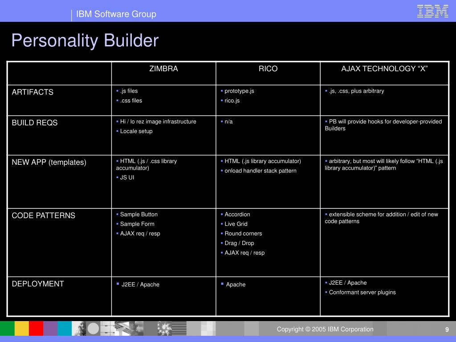Click the slide number 9
The image size is (456, 342).
tap(447, 330)
